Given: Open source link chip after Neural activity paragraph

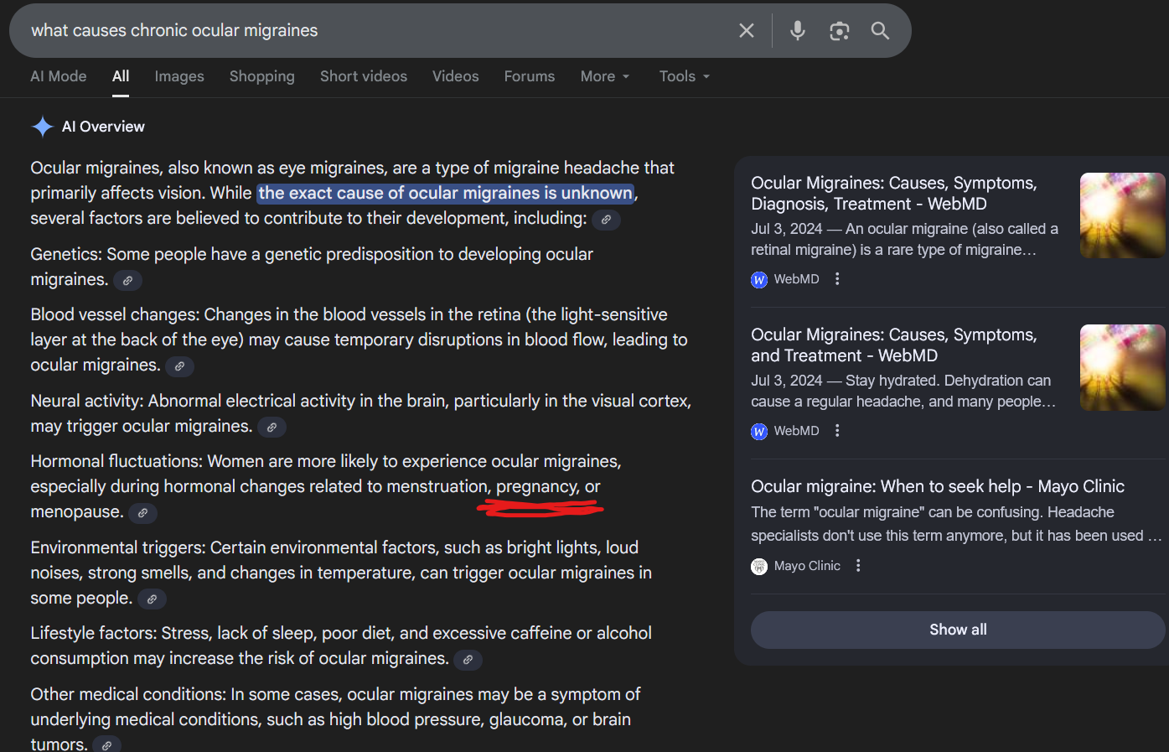Looking at the screenshot, I should pos(272,428).
